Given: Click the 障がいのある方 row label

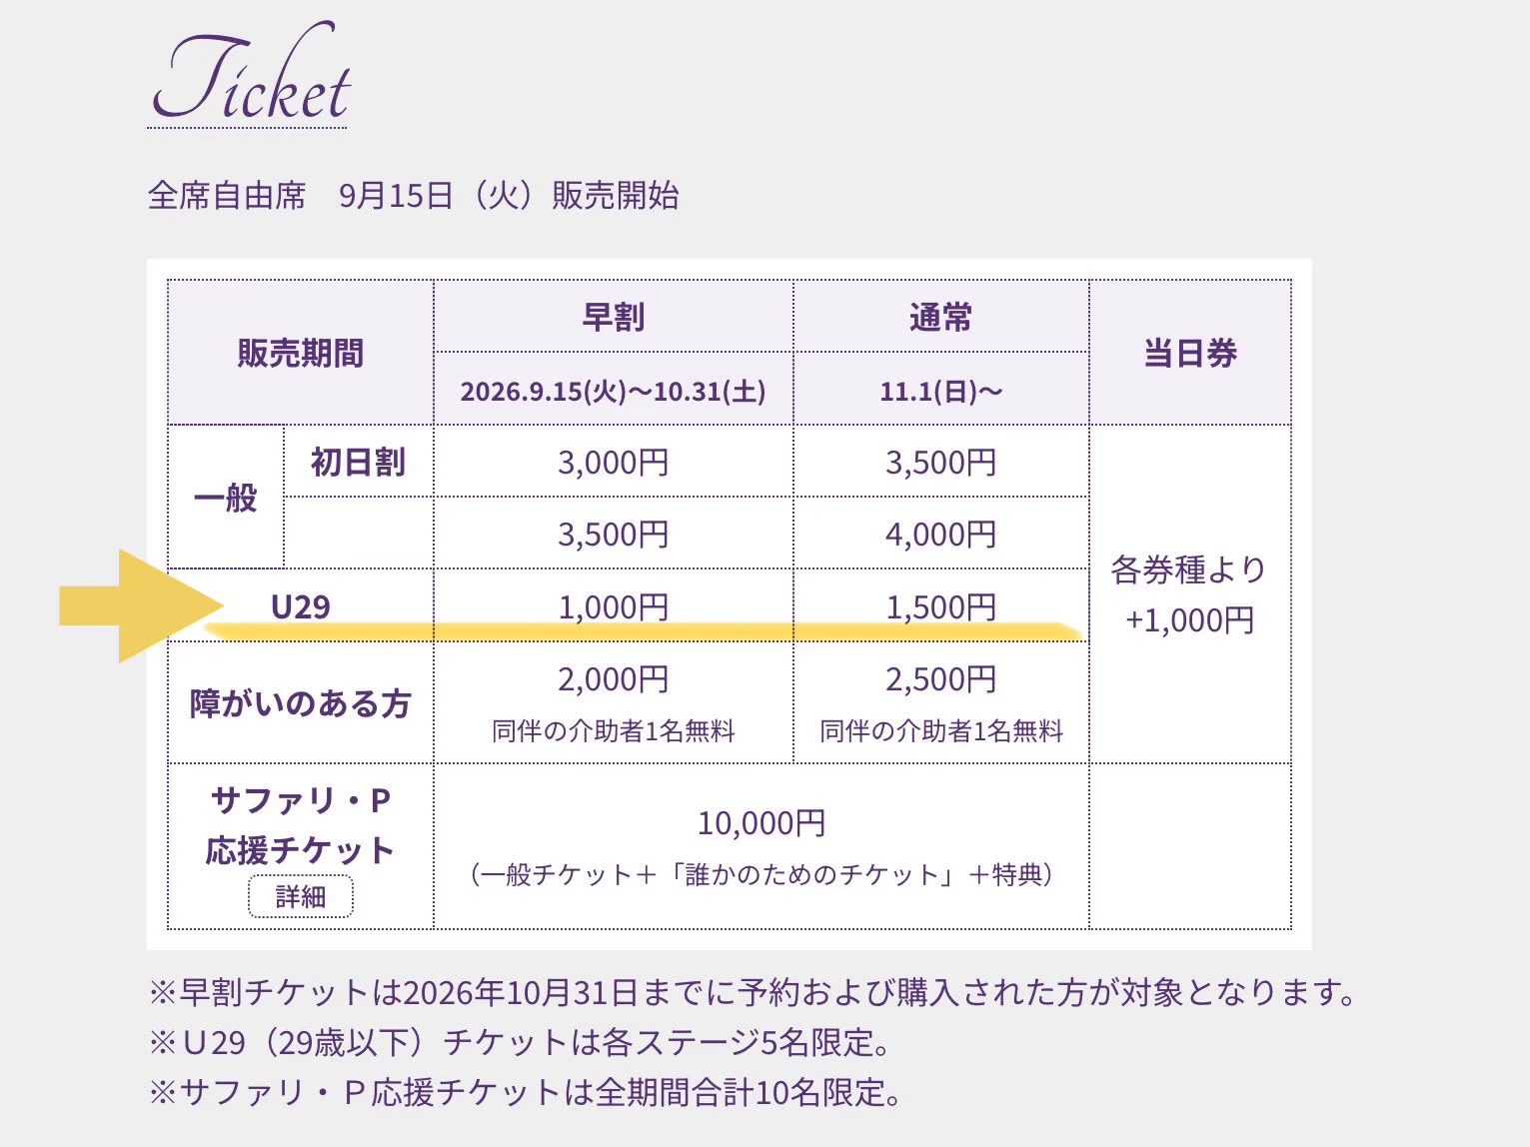Looking at the screenshot, I should [x=301, y=703].
